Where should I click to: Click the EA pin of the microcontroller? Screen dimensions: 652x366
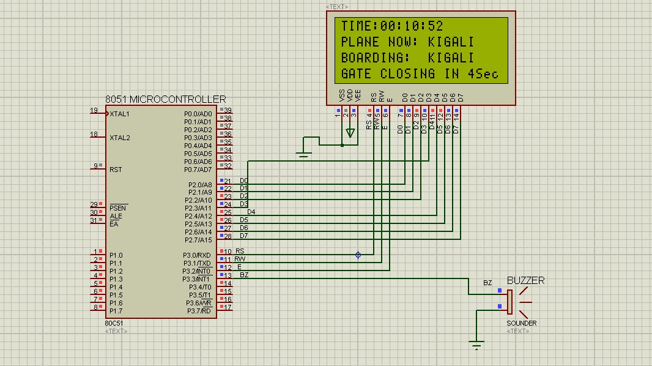coord(114,223)
